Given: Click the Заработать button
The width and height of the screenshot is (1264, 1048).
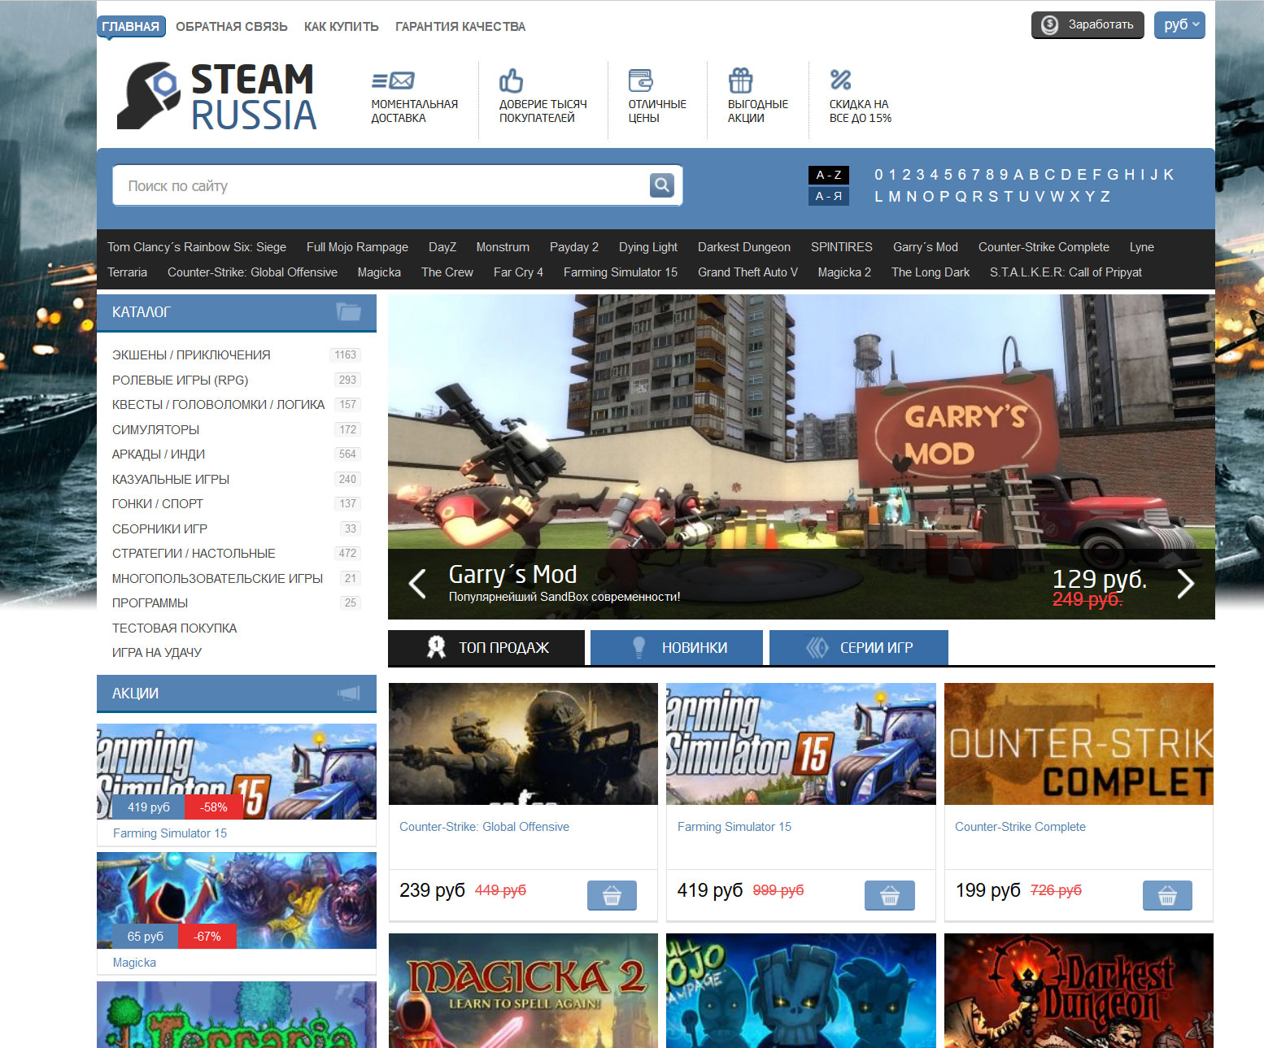Looking at the screenshot, I should (1087, 24).
